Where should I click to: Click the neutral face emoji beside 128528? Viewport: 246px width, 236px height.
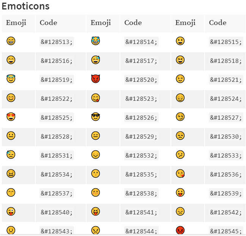tap(11, 136)
